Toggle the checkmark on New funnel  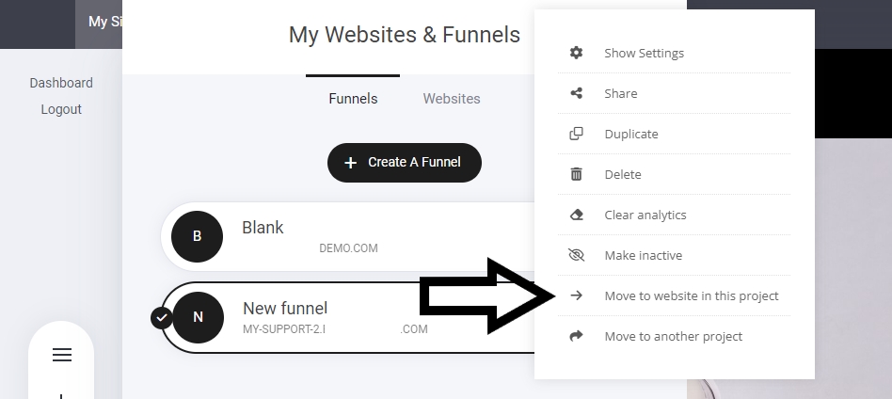coord(161,317)
